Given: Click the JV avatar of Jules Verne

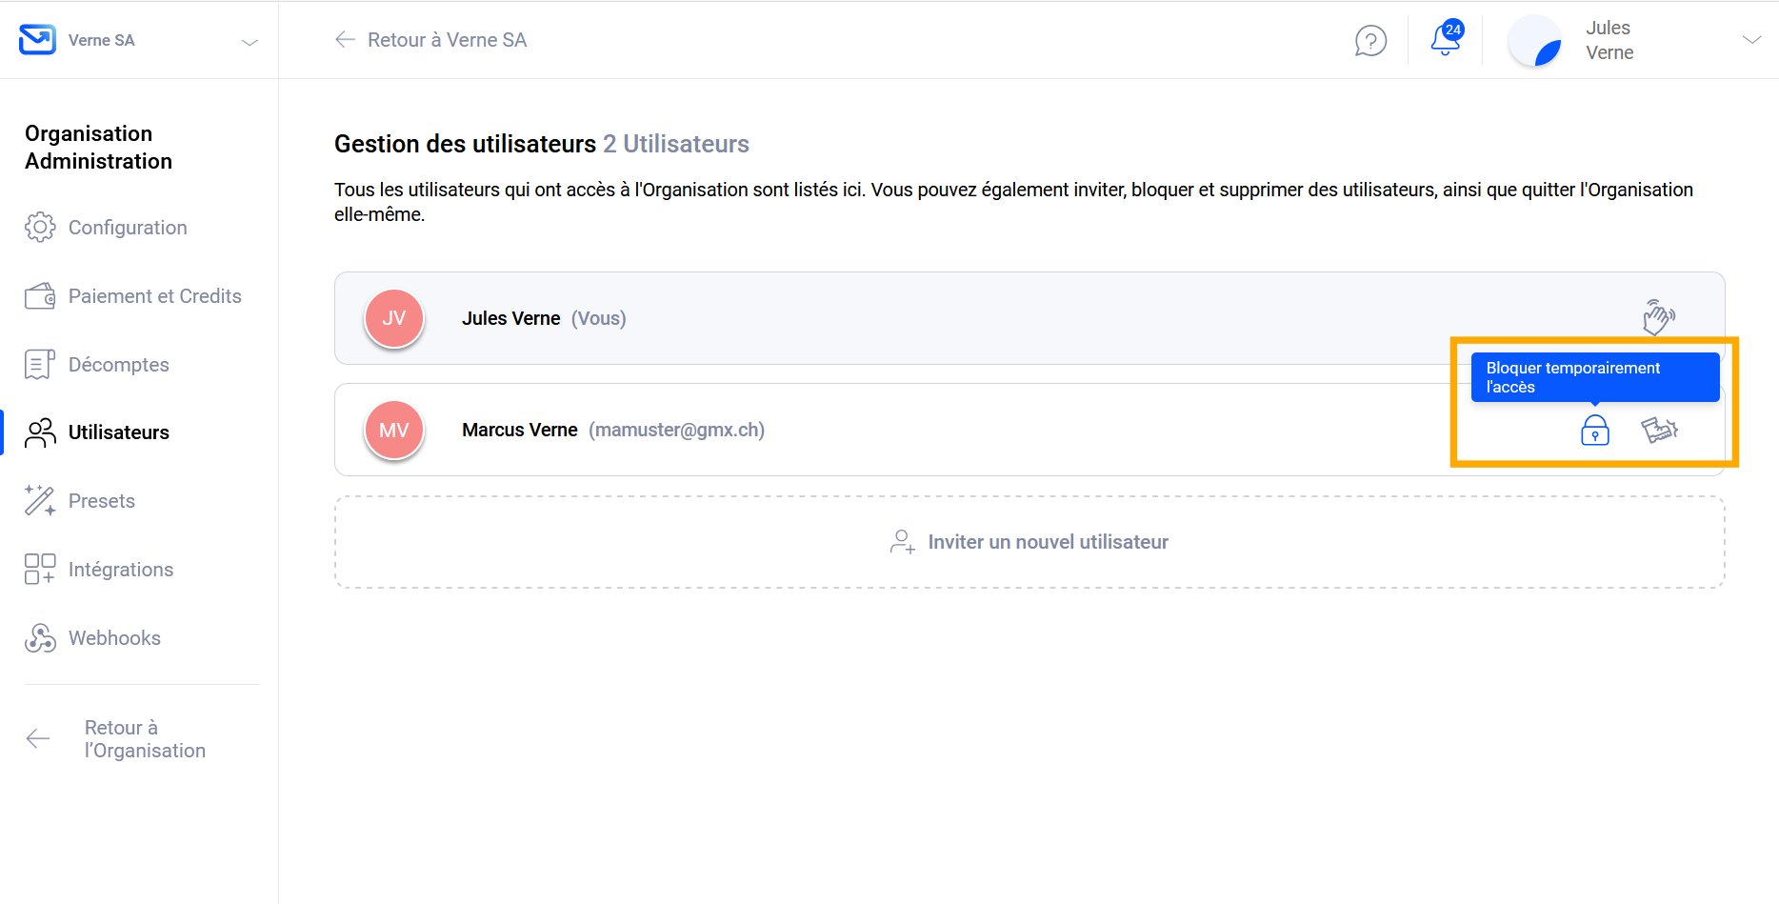Looking at the screenshot, I should coord(393,318).
